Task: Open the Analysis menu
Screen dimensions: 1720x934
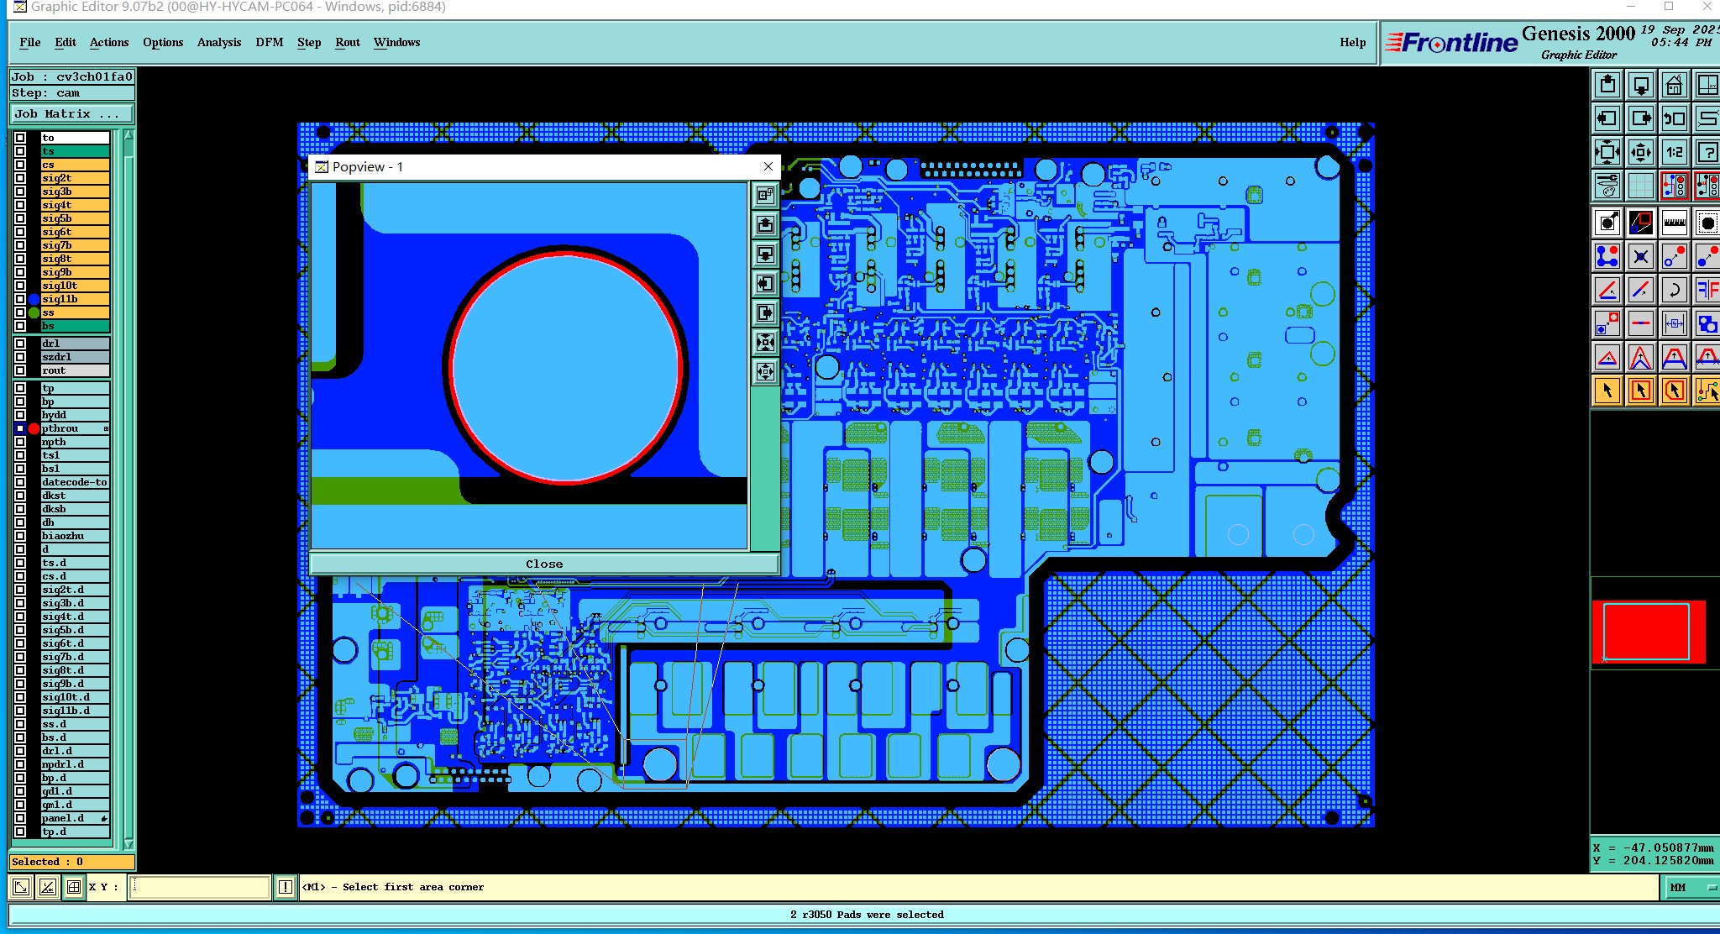Action: point(218,42)
